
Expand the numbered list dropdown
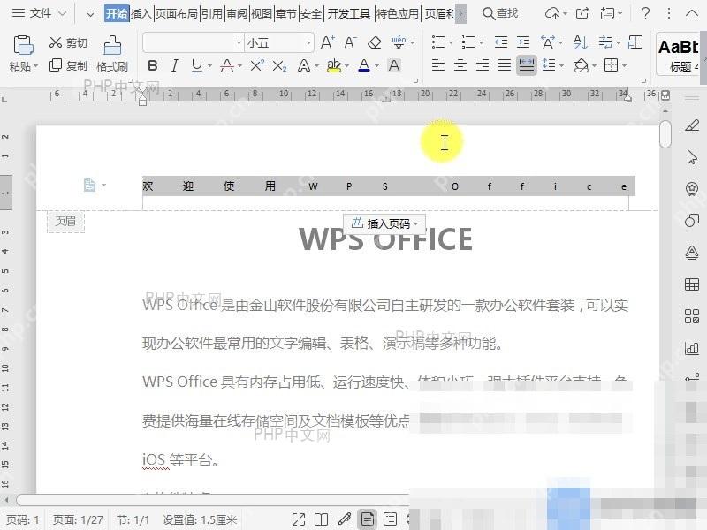click(x=481, y=43)
